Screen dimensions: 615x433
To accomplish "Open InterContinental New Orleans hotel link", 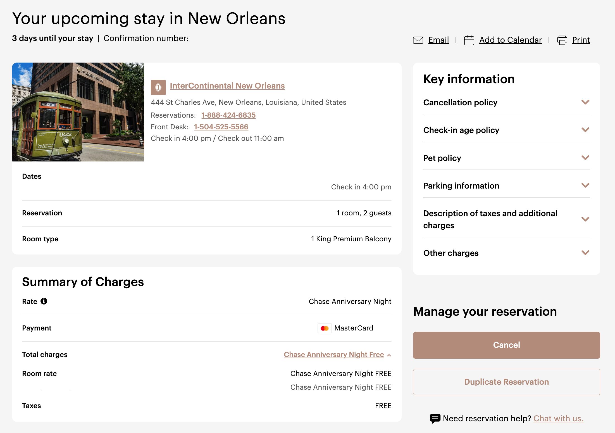I will (227, 86).
